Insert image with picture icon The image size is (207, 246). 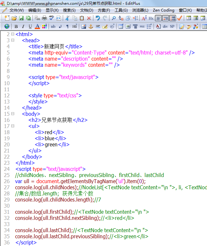[x=83, y=26]
